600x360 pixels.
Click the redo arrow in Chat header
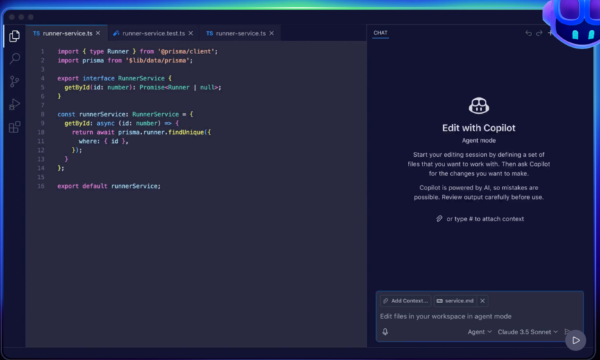point(539,33)
